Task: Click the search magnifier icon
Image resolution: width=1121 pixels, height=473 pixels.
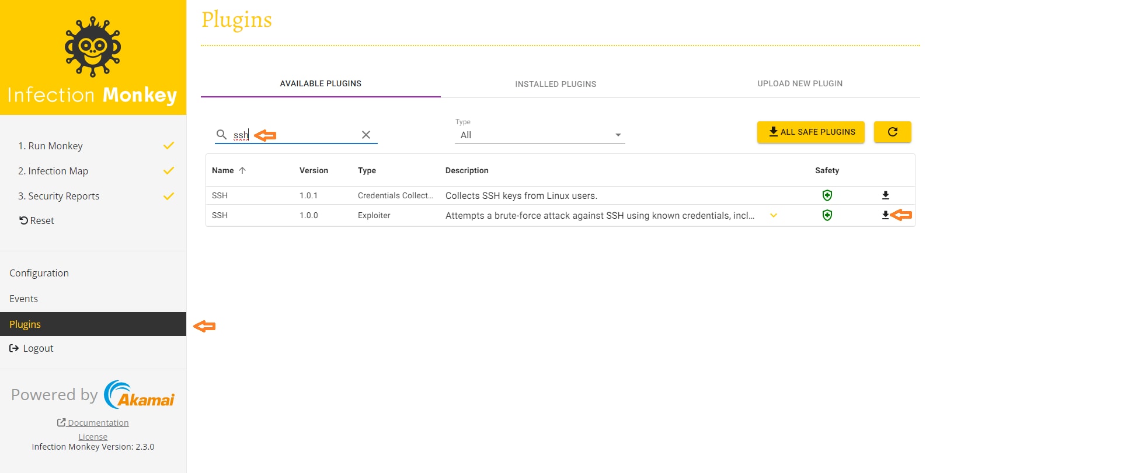Action: [221, 135]
